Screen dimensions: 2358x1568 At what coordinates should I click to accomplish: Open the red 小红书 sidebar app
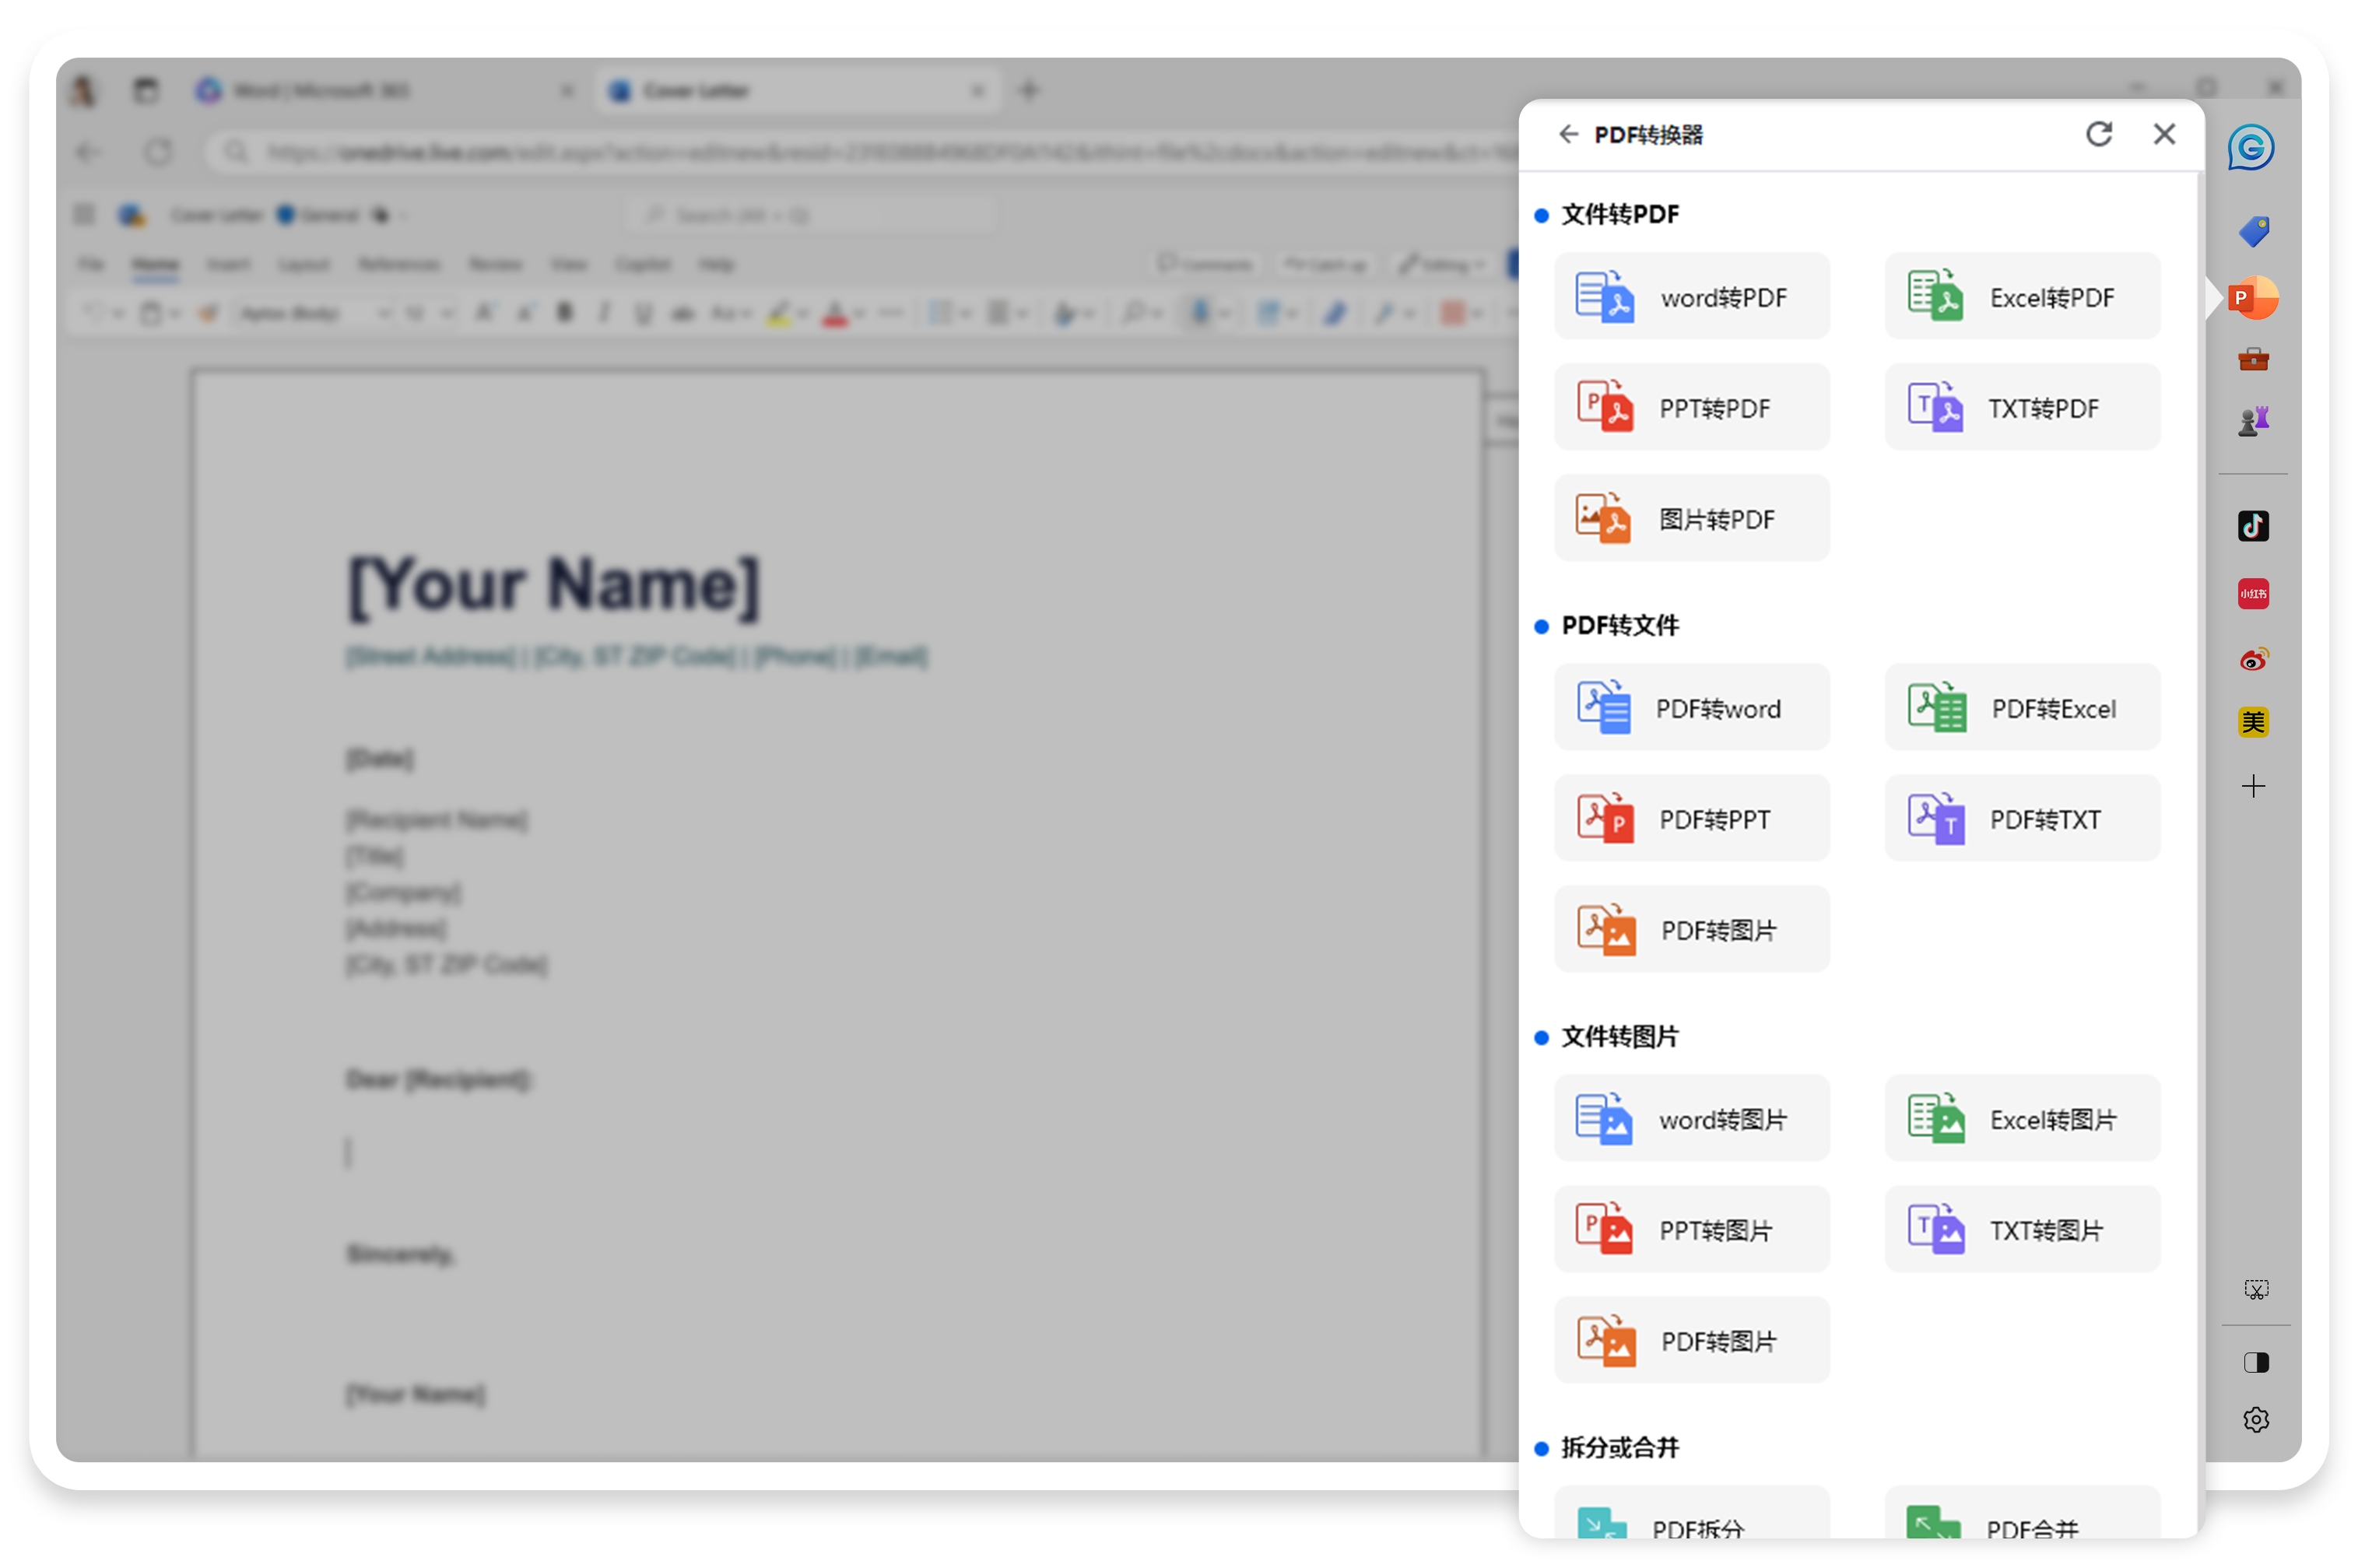coord(2252,594)
